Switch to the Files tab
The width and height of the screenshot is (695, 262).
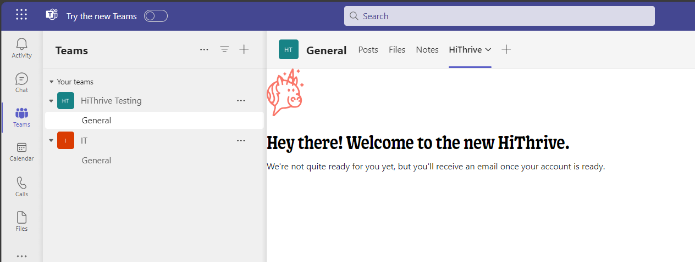[397, 49]
